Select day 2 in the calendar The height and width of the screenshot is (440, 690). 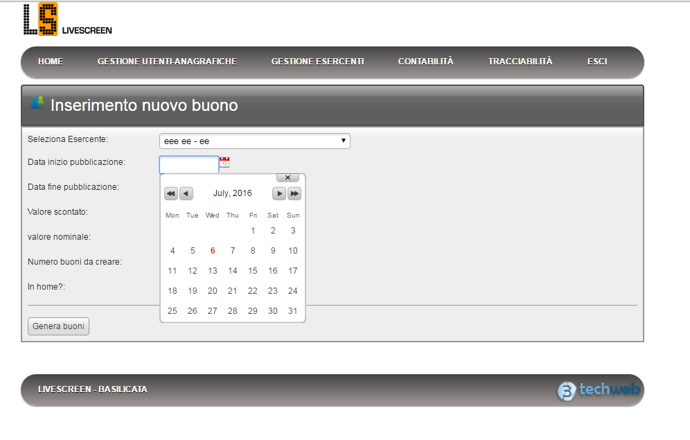pos(273,231)
